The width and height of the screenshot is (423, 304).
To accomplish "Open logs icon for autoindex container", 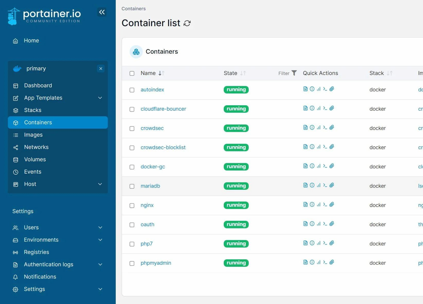I will 306,89.
